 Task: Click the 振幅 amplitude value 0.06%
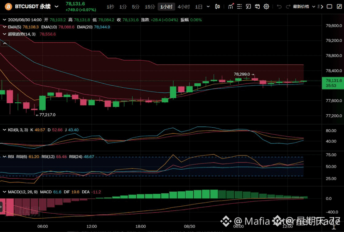pos(196,20)
